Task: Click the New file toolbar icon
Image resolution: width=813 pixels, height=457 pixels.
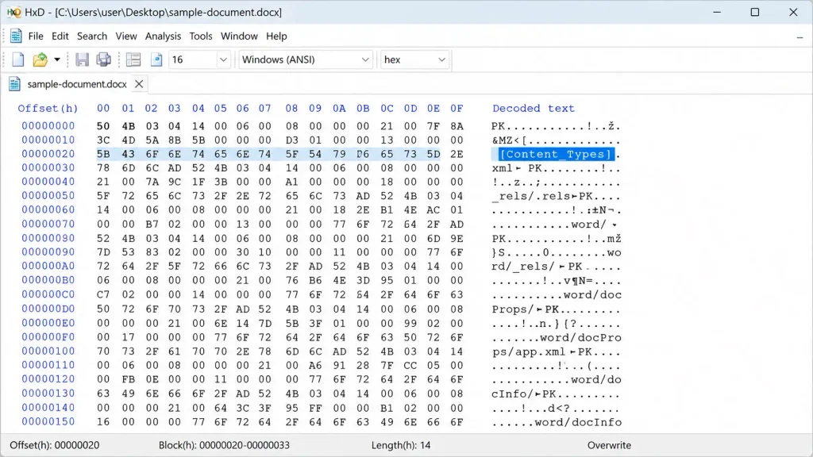Action: (18, 60)
